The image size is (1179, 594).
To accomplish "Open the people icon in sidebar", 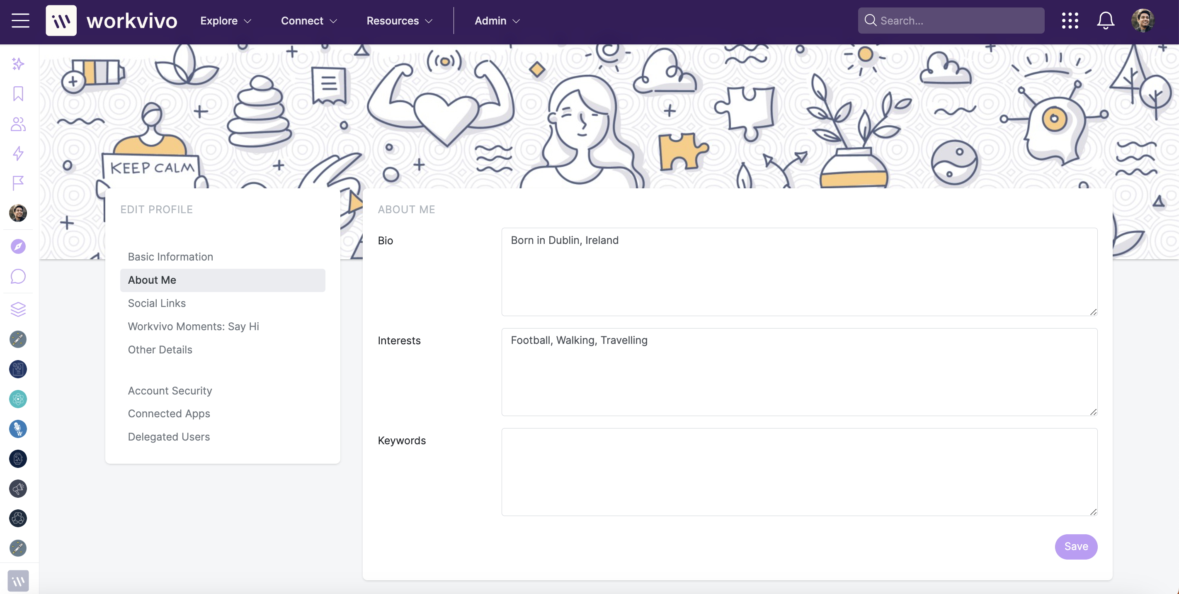I will tap(18, 124).
